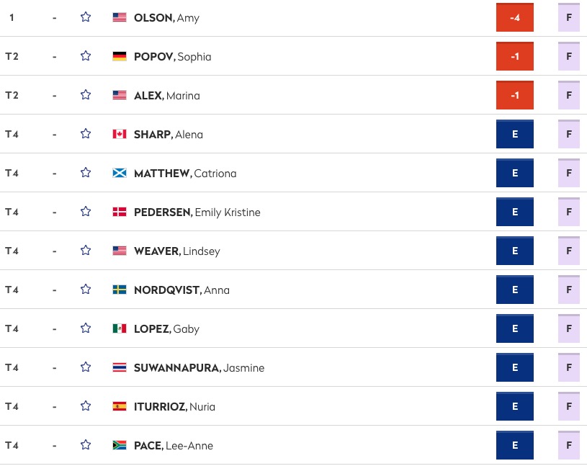Click the red -4 score box
This screenshot has height=466, width=587.
tap(515, 17)
